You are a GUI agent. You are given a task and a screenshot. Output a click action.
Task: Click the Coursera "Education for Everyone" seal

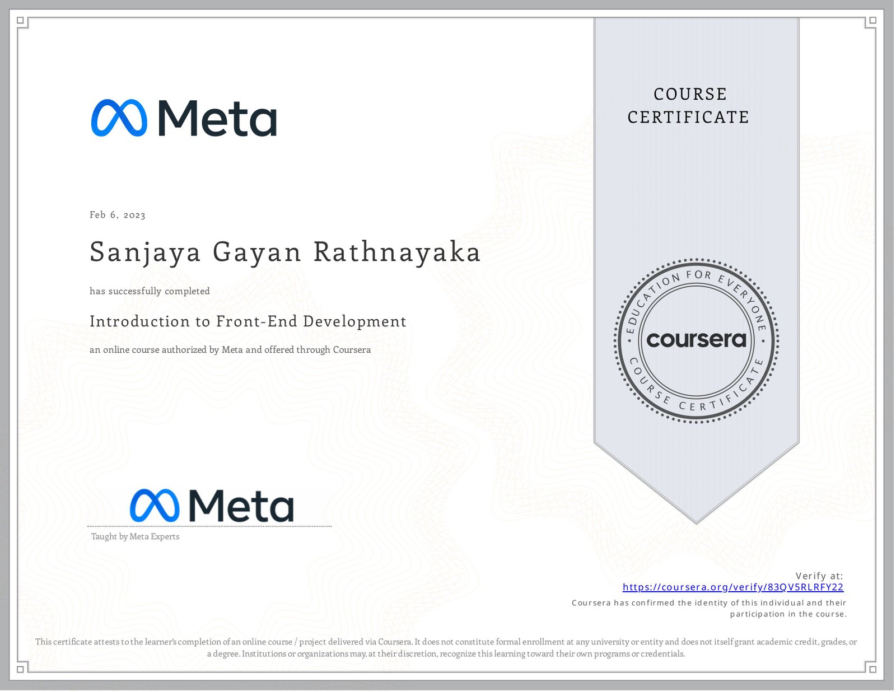(696, 340)
